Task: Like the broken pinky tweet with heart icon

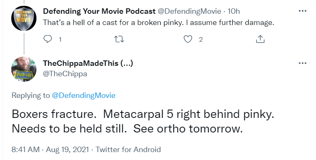Action: tap(188, 39)
